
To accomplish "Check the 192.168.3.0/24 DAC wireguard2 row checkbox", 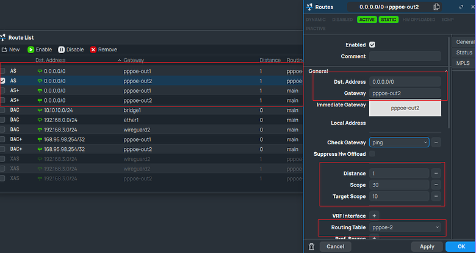I will [2, 130].
